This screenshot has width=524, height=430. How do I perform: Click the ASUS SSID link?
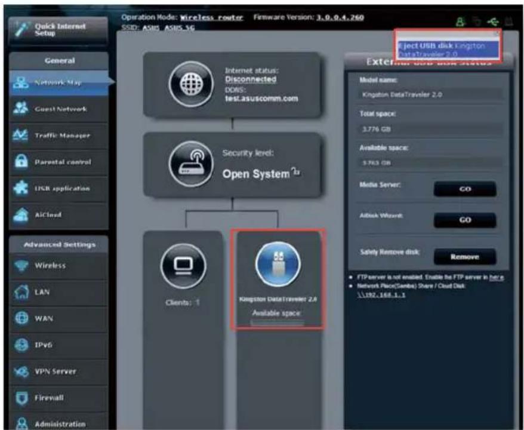(x=151, y=27)
